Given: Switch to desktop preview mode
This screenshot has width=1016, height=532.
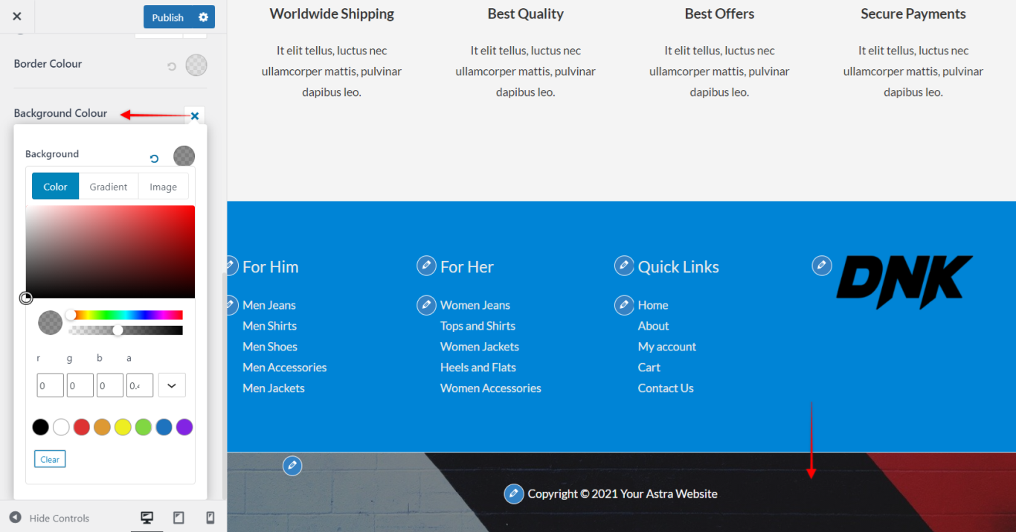Looking at the screenshot, I should tap(147, 518).
